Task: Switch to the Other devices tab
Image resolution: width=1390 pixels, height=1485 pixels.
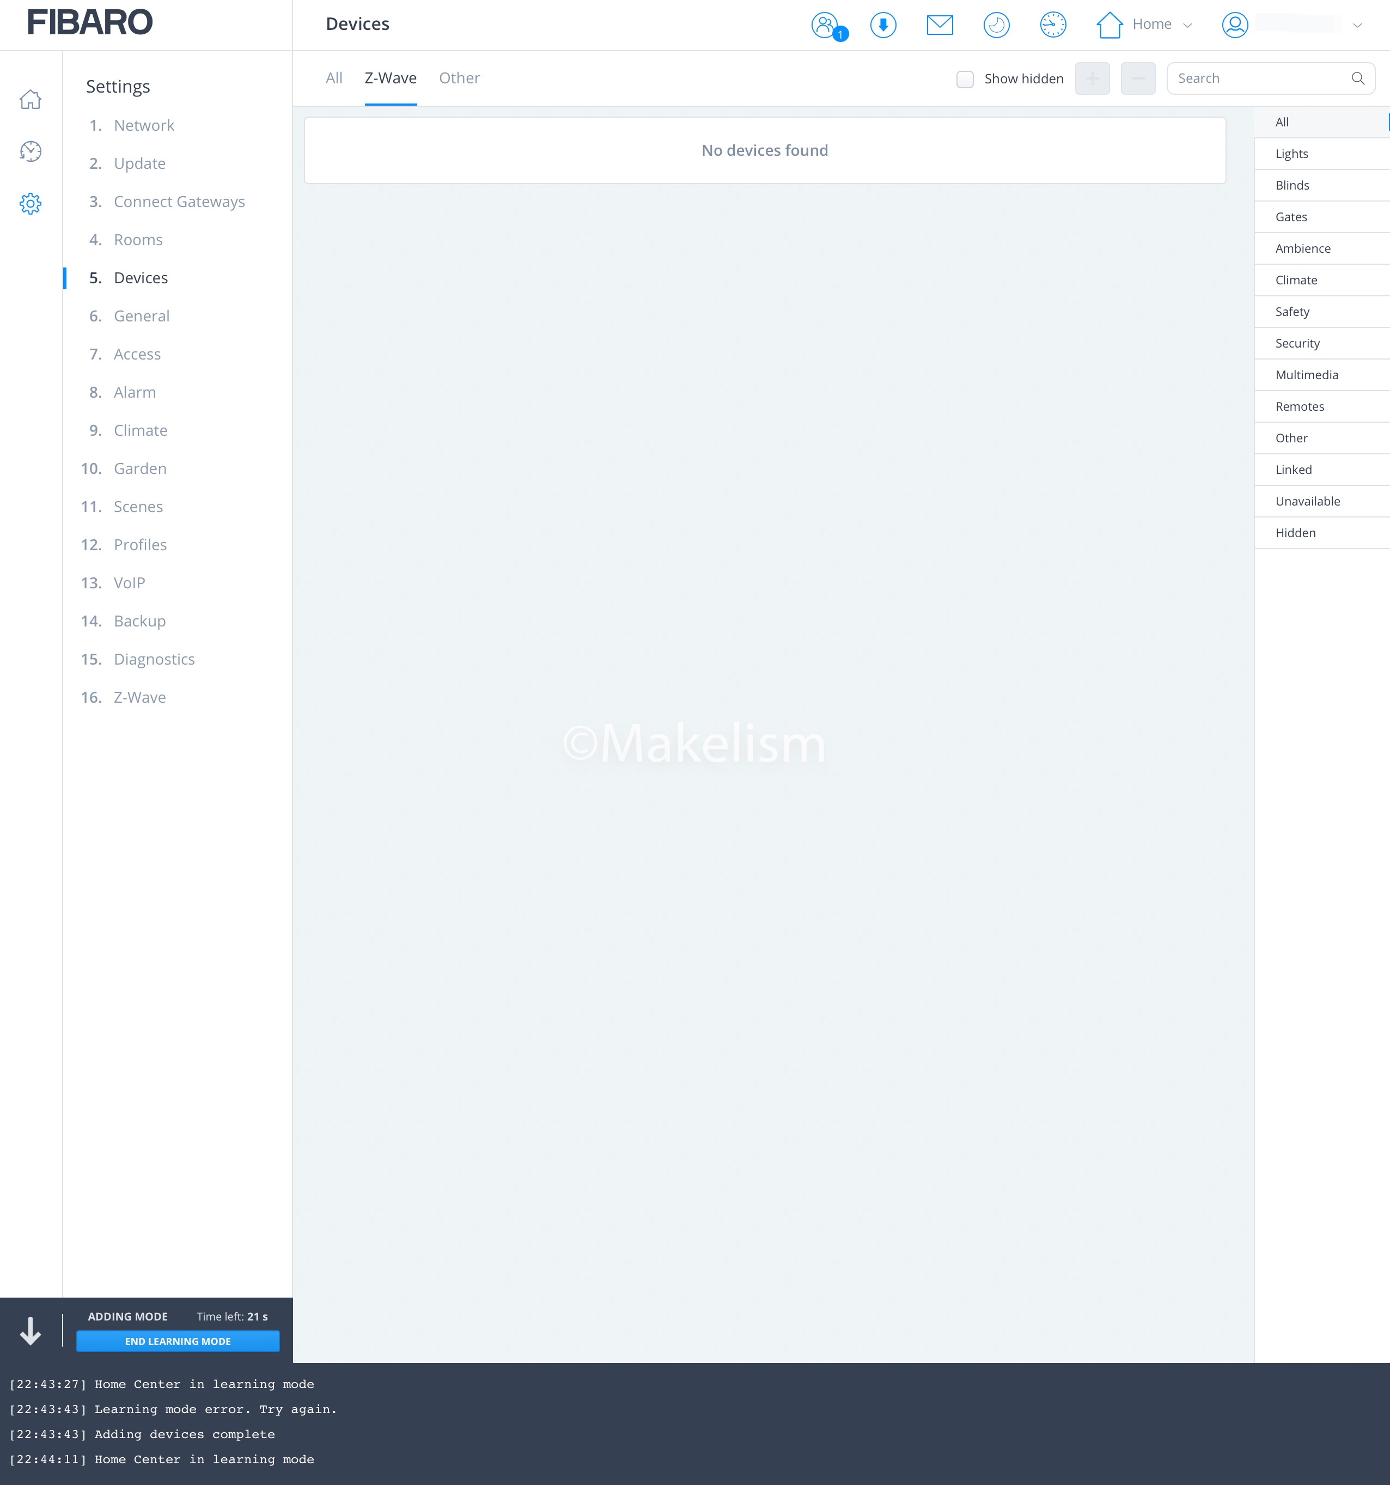Action: tap(459, 78)
